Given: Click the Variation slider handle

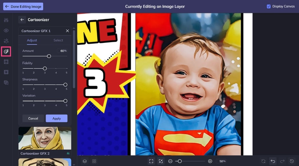Looking at the screenshot, I should tap(65, 101).
